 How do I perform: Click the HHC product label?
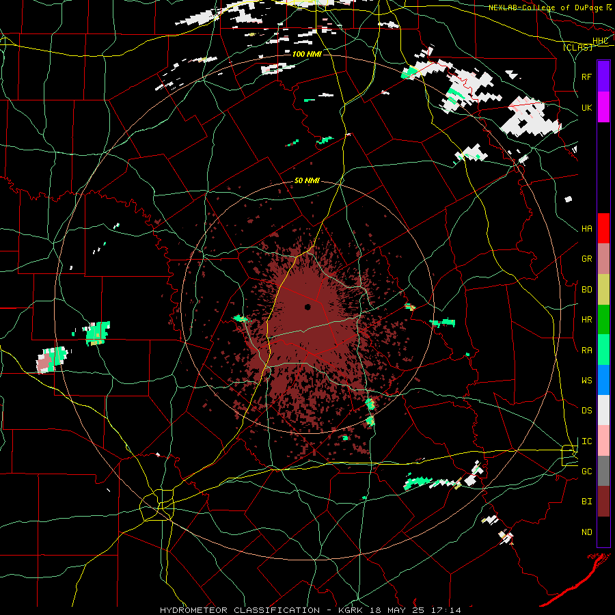coord(600,41)
